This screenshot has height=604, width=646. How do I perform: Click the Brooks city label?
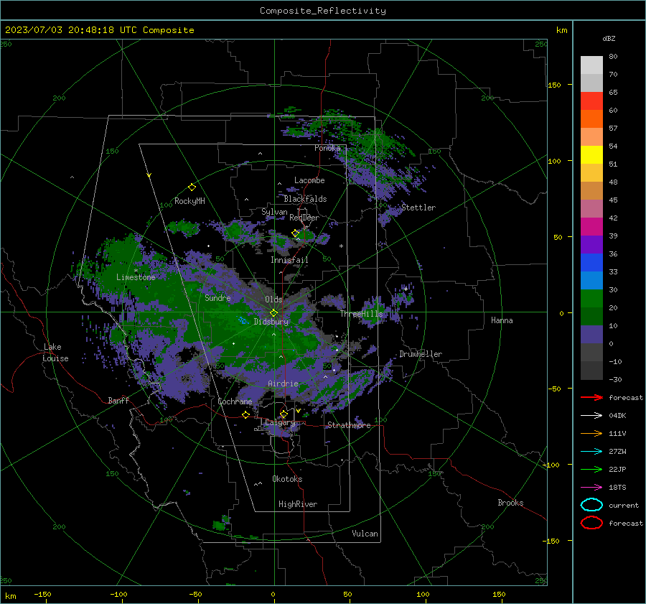coord(510,503)
